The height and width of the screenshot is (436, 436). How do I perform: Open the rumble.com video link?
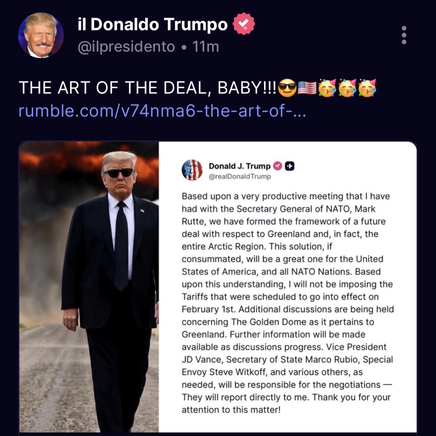(162, 111)
